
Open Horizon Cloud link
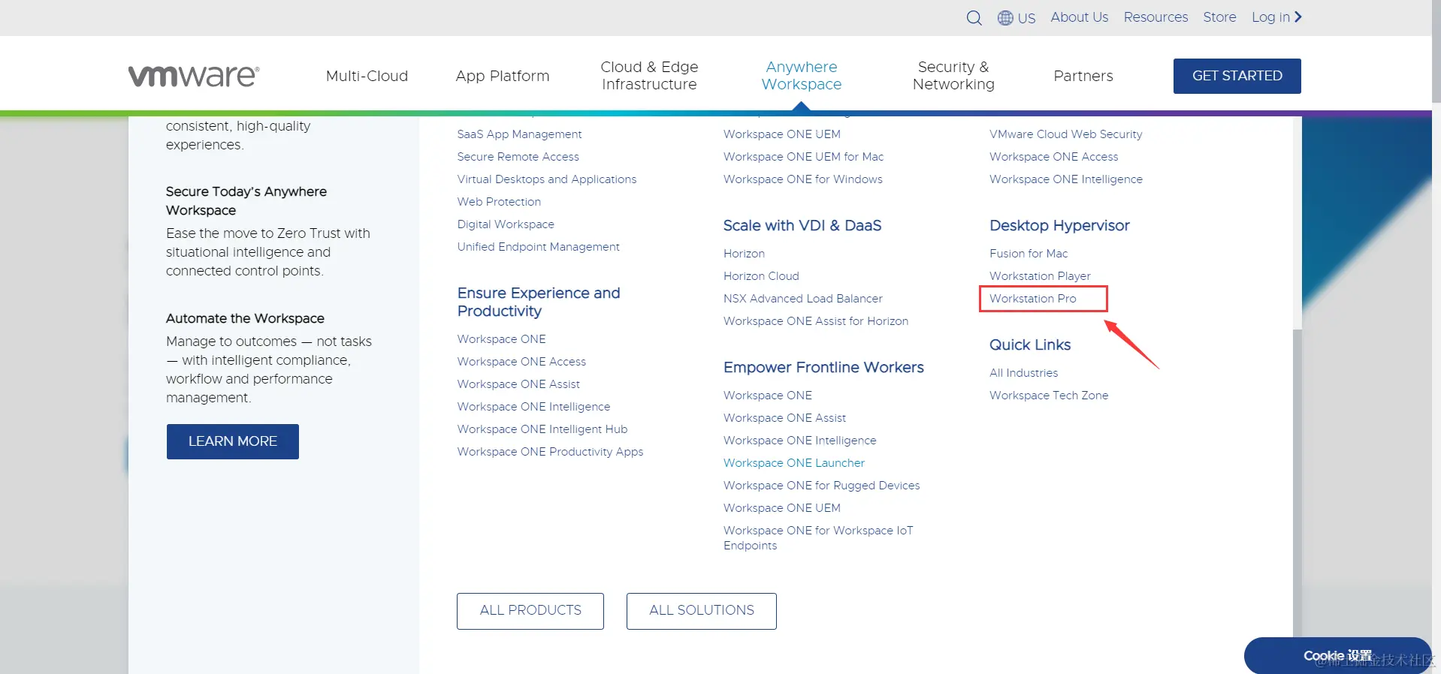point(761,276)
